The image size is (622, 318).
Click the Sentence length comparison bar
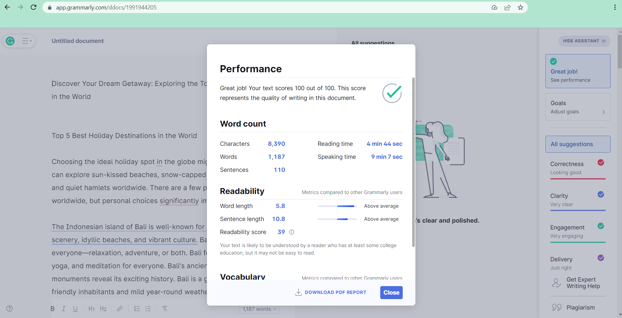point(337,219)
